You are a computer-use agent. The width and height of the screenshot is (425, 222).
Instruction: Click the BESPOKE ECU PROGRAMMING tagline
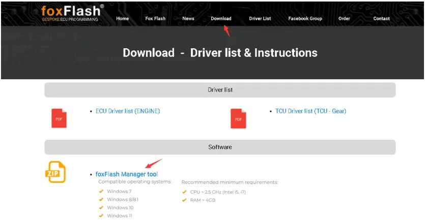[70, 19]
